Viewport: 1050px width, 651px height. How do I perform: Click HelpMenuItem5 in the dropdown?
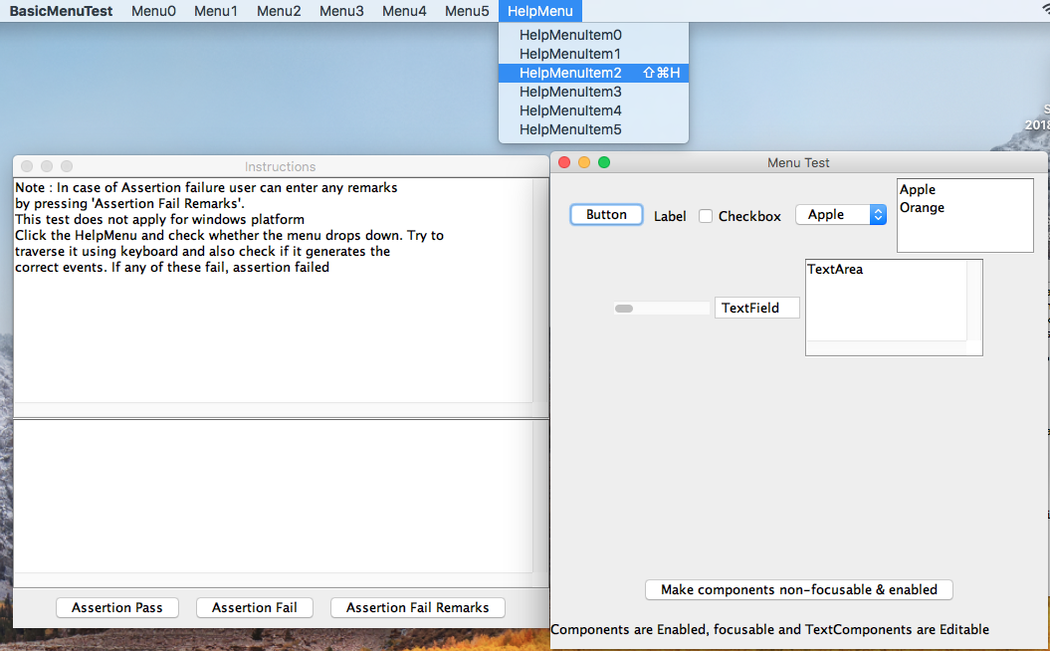[x=570, y=129]
